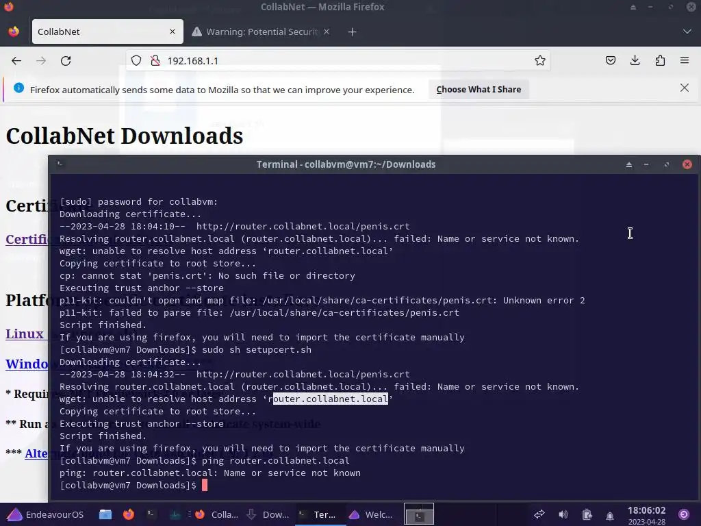Open a new tab with the plus button
Screen dimensions: 701x526
coord(353,32)
